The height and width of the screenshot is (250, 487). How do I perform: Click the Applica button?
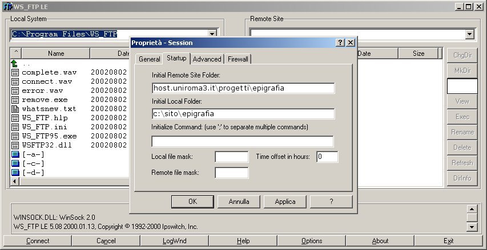pos(285,202)
